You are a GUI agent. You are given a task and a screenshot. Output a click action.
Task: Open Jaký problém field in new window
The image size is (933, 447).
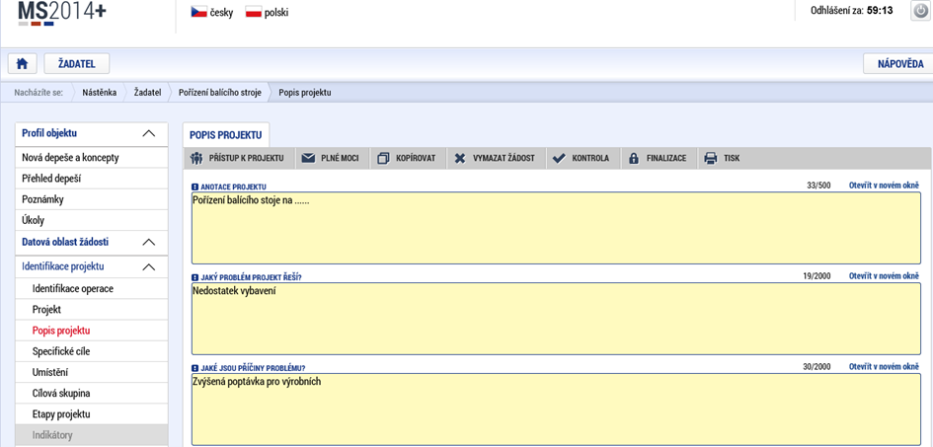tap(885, 276)
